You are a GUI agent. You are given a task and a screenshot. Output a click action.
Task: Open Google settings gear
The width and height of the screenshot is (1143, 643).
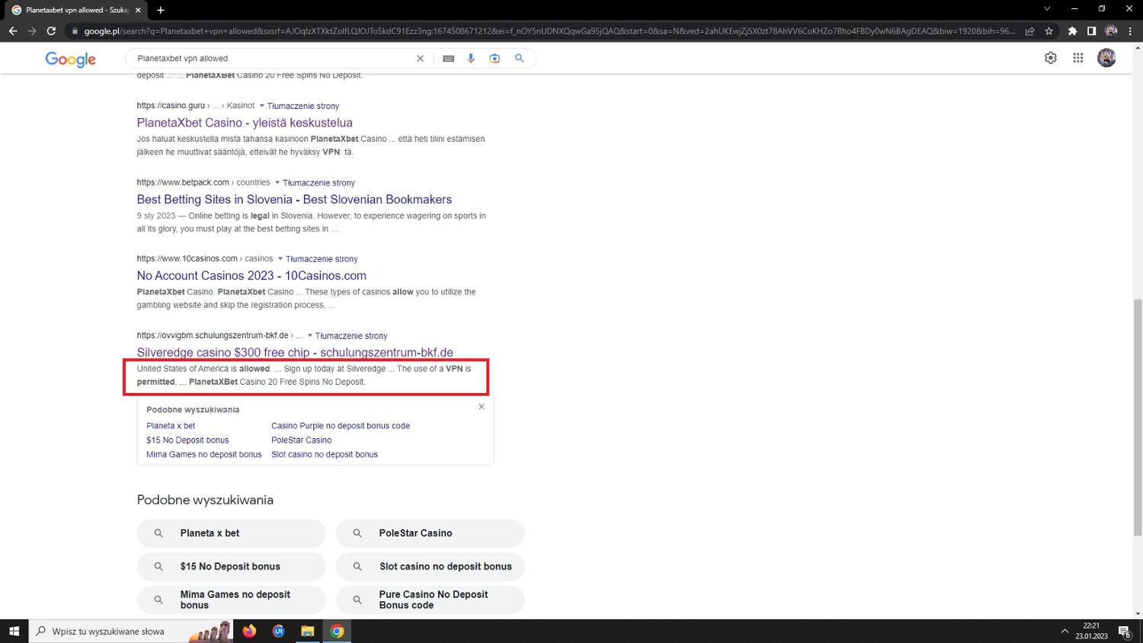click(x=1050, y=58)
